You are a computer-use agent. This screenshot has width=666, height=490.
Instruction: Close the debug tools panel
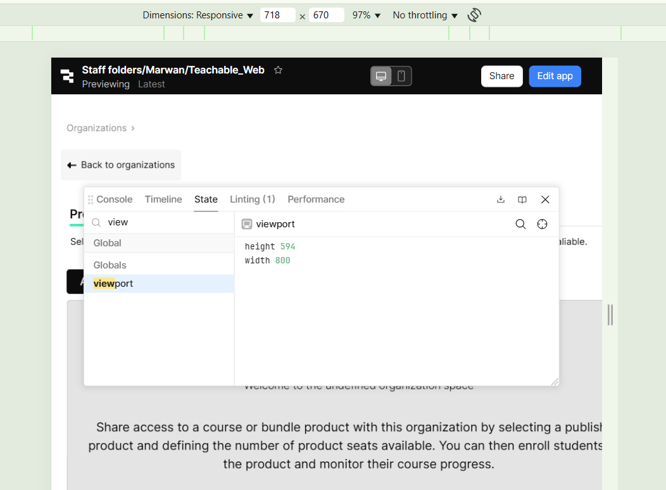point(545,199)
